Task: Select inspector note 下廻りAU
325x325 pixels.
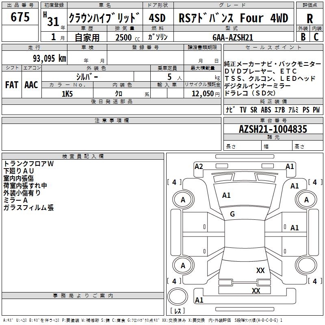Action: pos(19,171)
